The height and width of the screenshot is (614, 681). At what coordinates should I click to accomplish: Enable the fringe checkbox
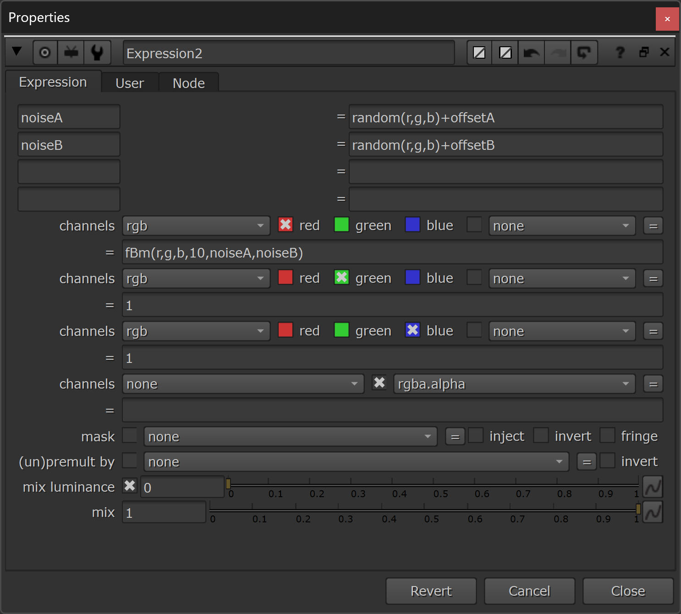(607, 435)
